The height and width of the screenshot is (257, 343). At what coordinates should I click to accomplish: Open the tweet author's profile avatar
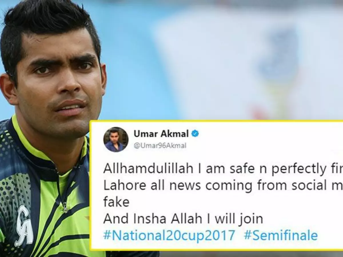116,140
